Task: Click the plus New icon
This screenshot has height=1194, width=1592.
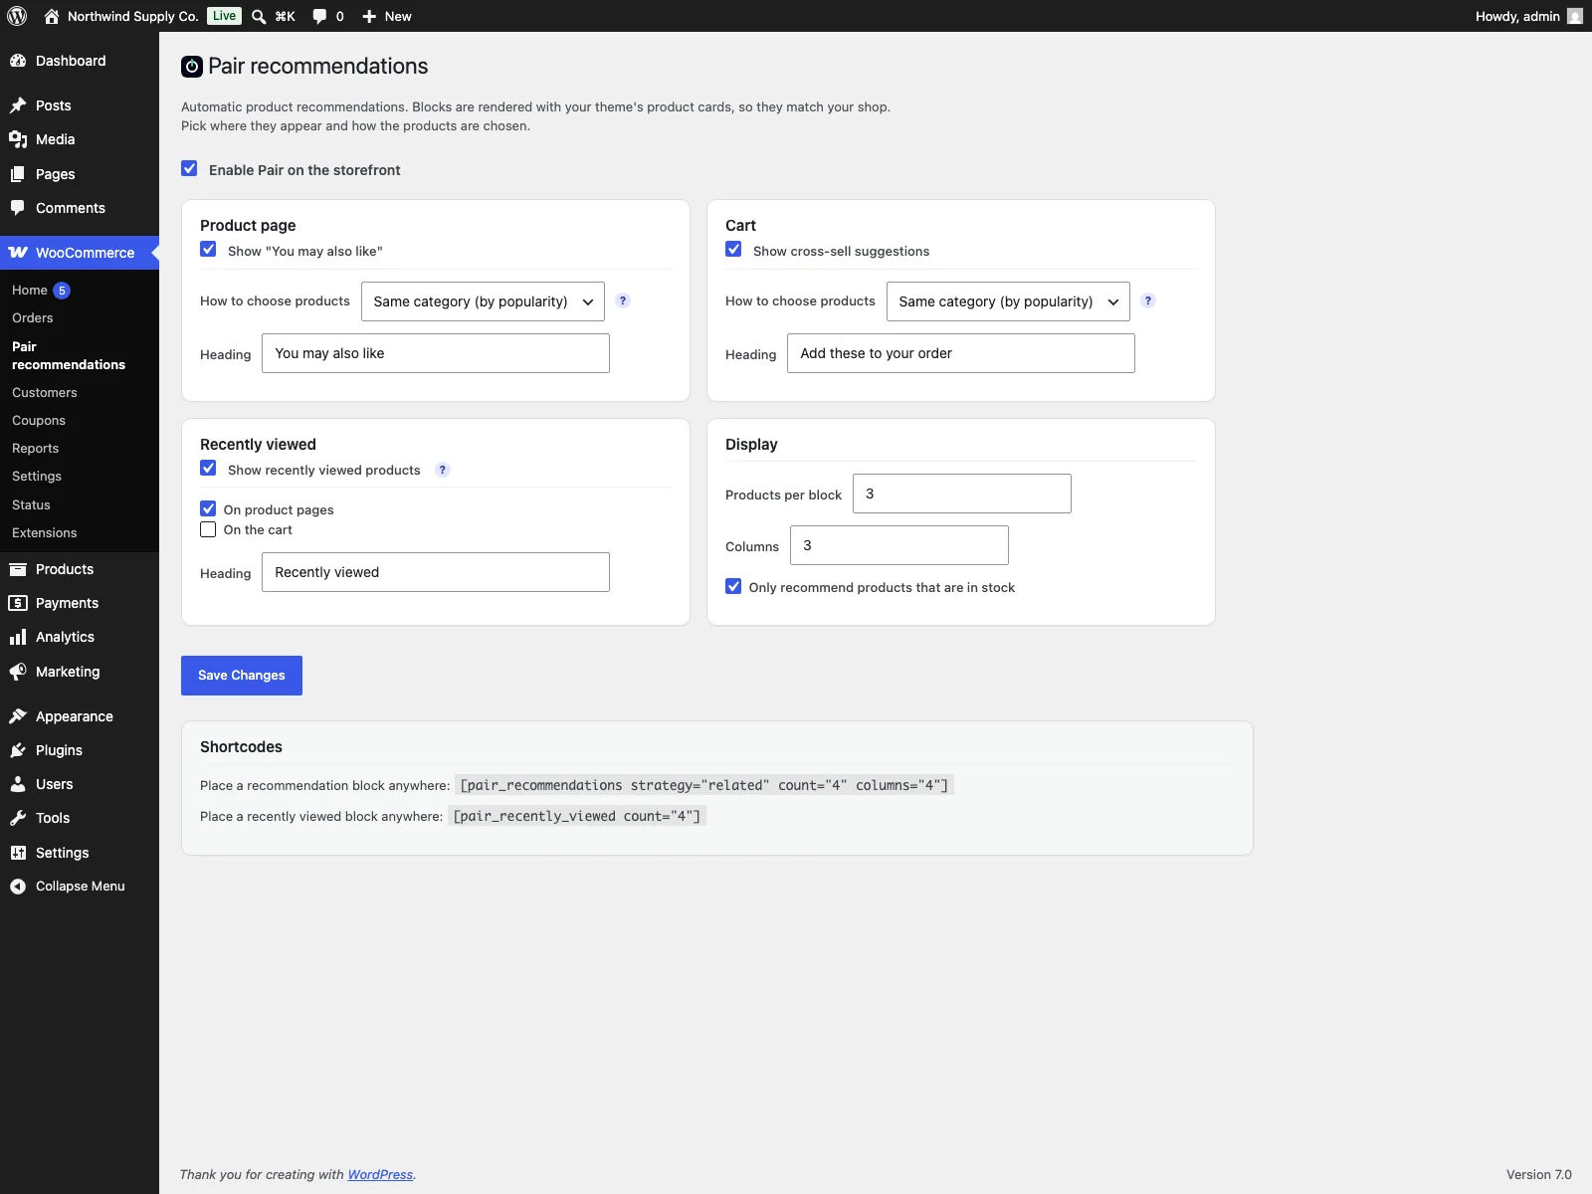Action: 369,16
